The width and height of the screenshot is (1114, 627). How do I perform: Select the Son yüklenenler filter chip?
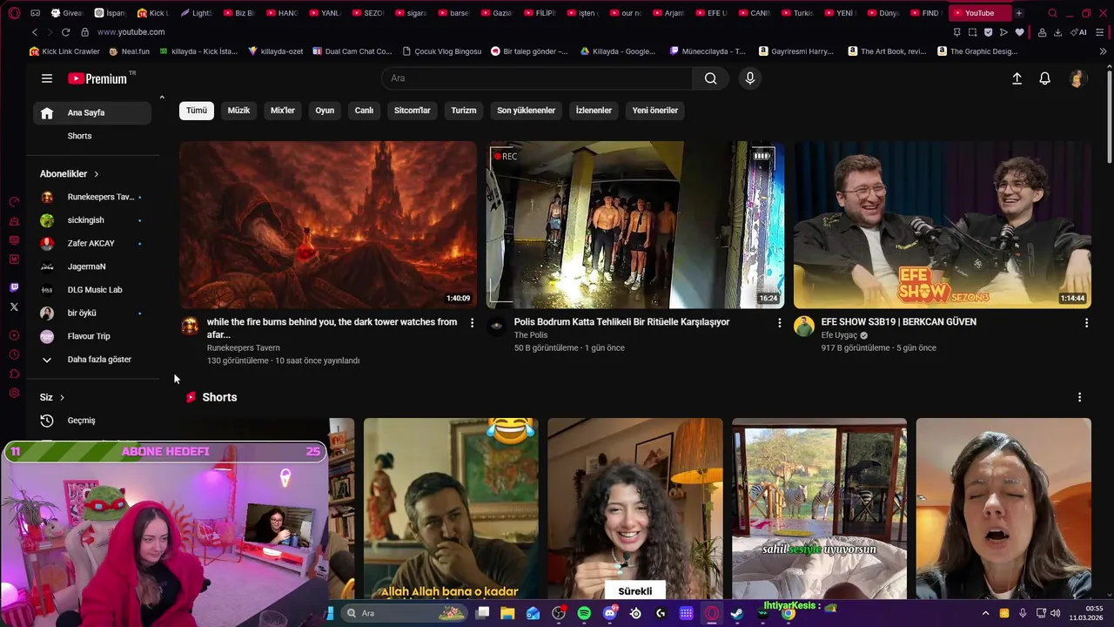[526, 111]
